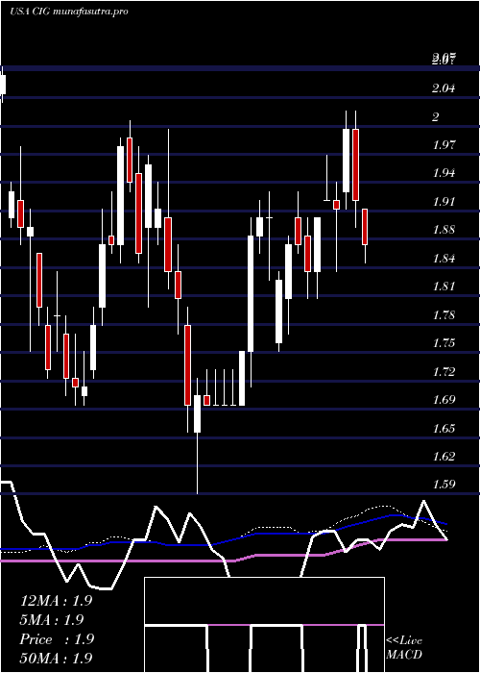This screenshot has height=673, width=480.
Task: Click the 1.62 price axis label
Action: coord(444,457)
